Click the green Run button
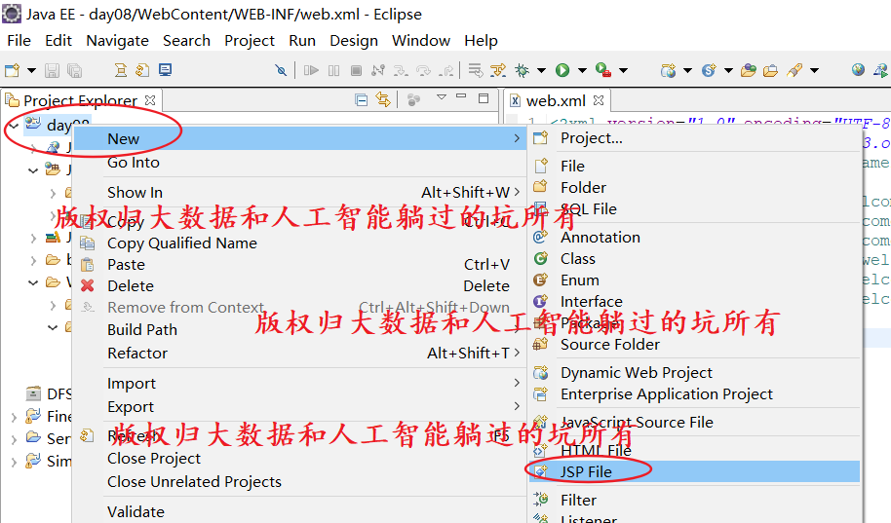 [562, 70]
